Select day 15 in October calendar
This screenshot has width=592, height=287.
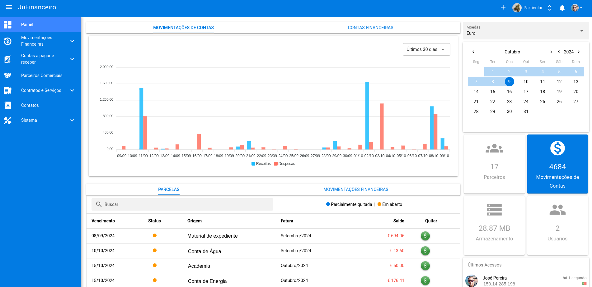[x=492, y=92]
